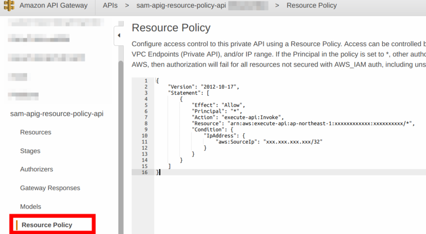The width and height of the screenshot is (426, 234).
Task: Open the Models section
Action: click(x=31, y=206)
